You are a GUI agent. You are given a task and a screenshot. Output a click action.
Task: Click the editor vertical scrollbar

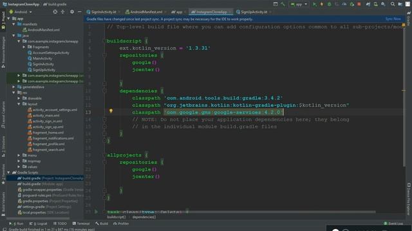(404, 97)
